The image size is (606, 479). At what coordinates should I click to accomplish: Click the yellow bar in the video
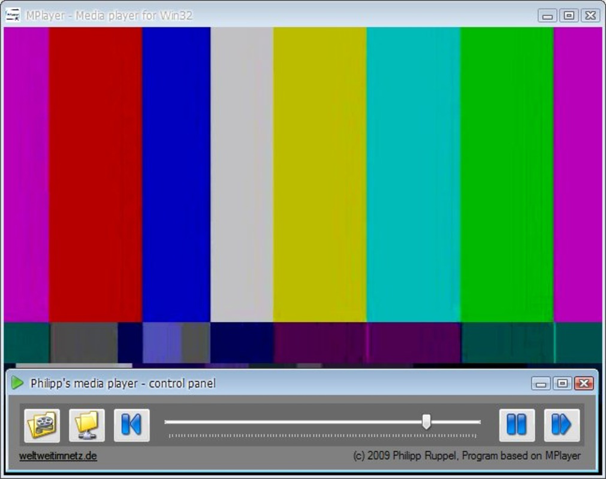tap(319, 174)
